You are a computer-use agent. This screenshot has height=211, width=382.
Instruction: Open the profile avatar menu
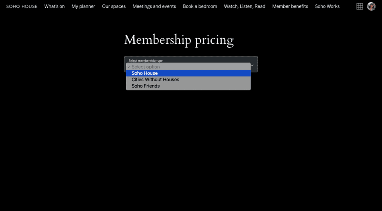pos(371,6)
